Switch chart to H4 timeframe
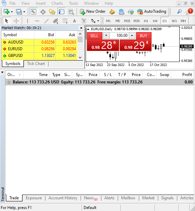195x211 pixels. (155, 21)
